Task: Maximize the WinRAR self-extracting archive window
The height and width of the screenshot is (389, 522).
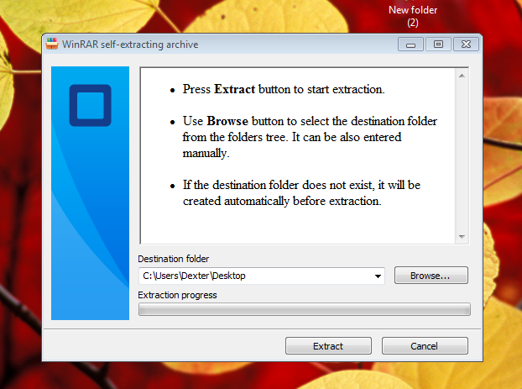Action: coord(438,45)
